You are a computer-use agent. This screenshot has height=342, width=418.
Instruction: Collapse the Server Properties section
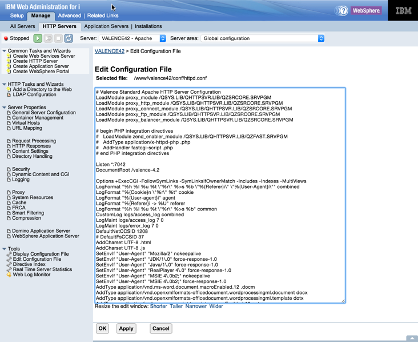(4, 108)
